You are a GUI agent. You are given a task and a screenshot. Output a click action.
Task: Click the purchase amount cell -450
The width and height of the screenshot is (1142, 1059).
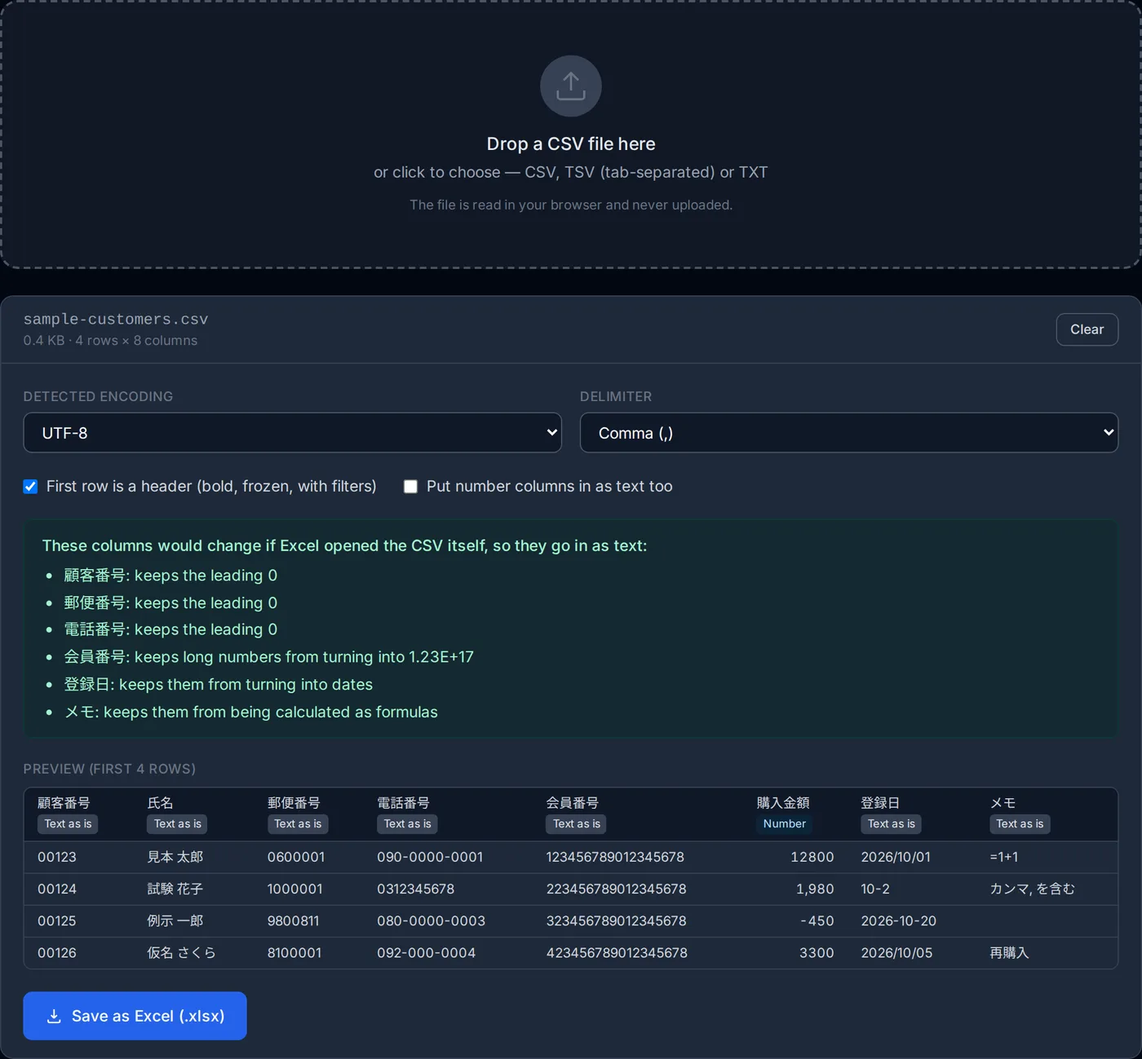point(817,921)
